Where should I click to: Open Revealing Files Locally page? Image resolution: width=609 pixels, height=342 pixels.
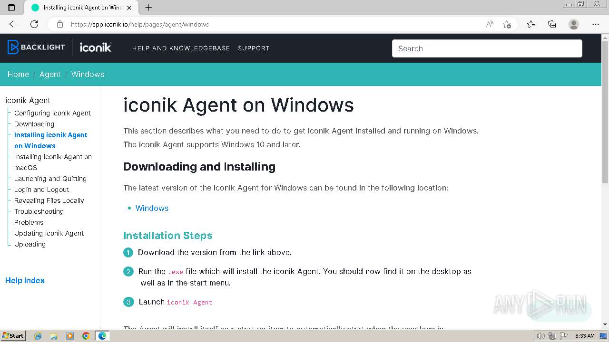point(49,200)
